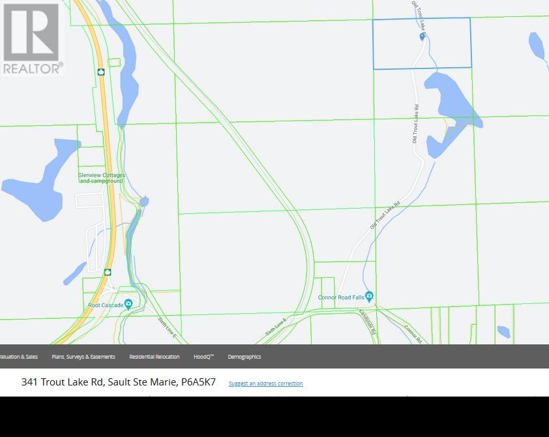The width and height of the screenshot is (549, 437).
Task: Click the Root Cascade place label
Action: [105, 305]
